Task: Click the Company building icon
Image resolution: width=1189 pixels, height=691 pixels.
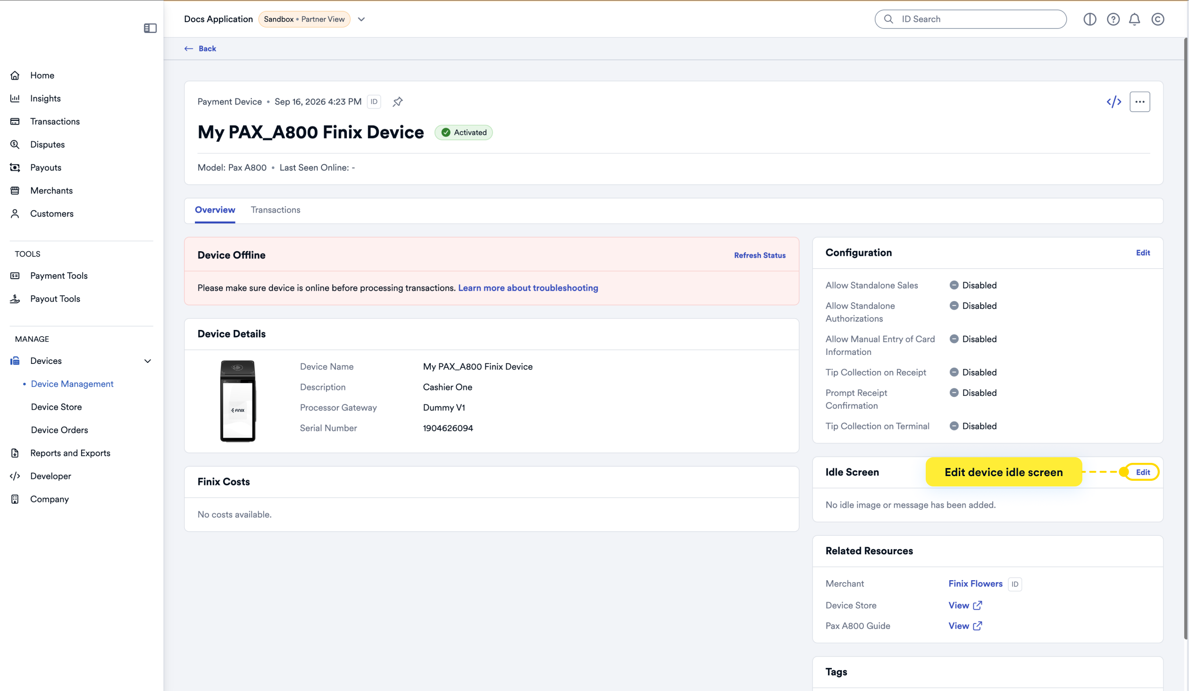Action: point(15,499)
